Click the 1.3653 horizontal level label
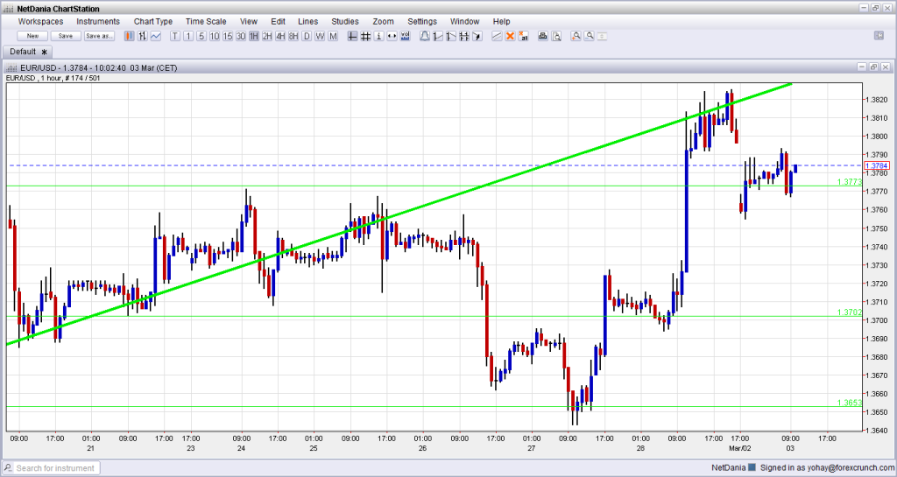The width and height of the screenshot is (897, 477). (850, 402)
